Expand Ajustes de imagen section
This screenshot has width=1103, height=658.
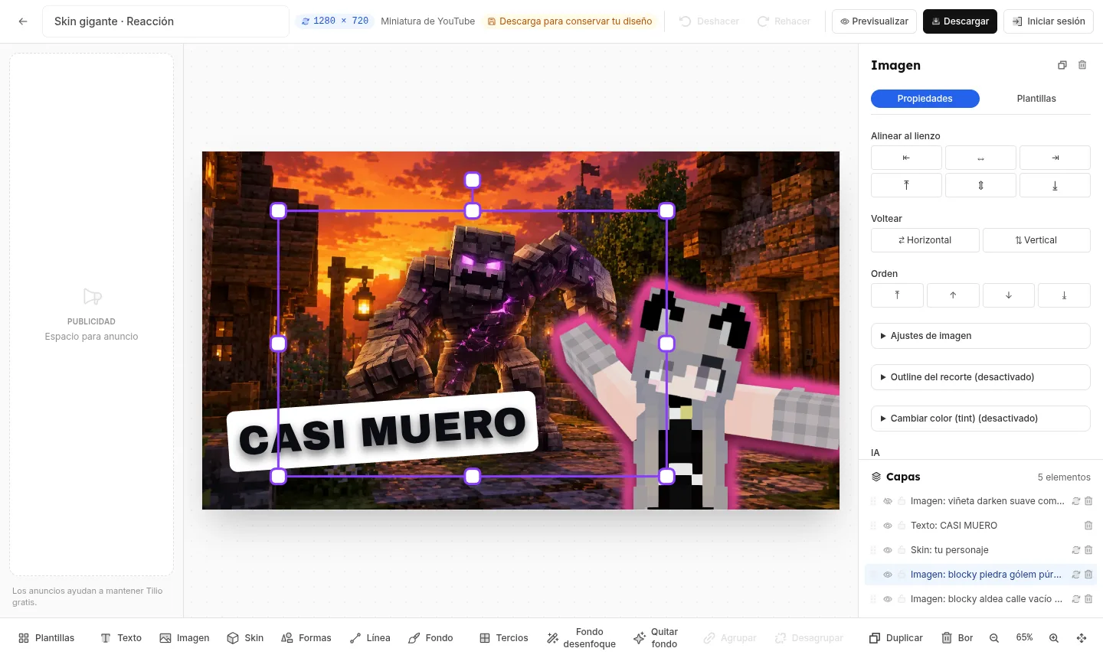(980, 336)
